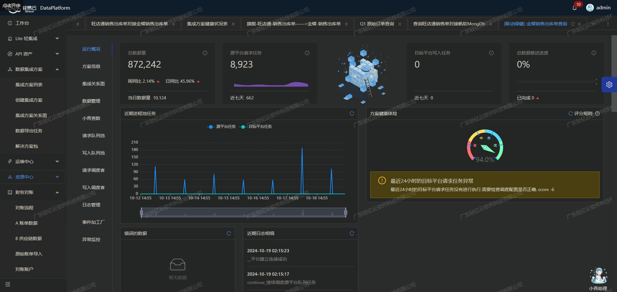Click info icon on 总数据推送进度 card

[594, 53]
